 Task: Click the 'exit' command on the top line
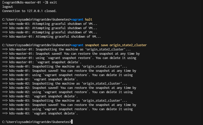coord(53,3)
